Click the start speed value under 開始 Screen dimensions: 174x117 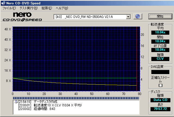(x=160, y=42)
